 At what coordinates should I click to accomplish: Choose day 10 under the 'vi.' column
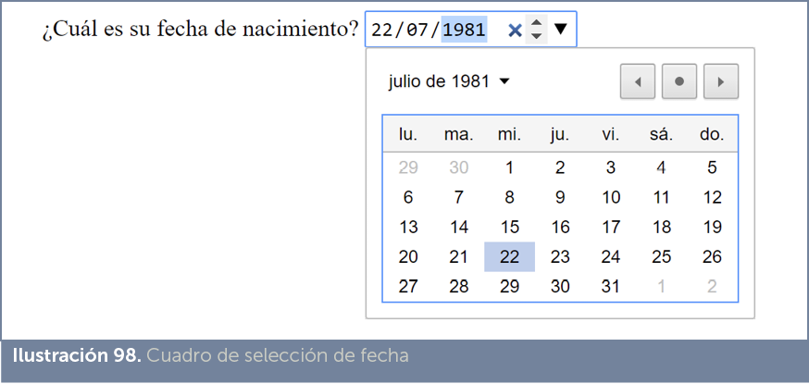tap(610, 198)
